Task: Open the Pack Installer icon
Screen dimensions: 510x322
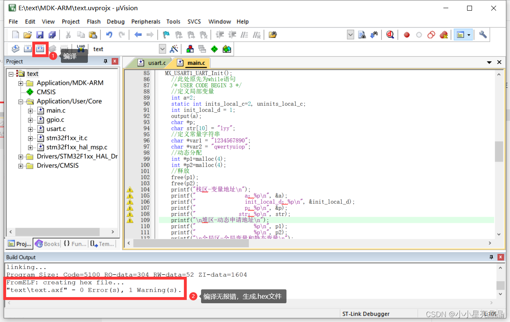Action: [227, 49]
